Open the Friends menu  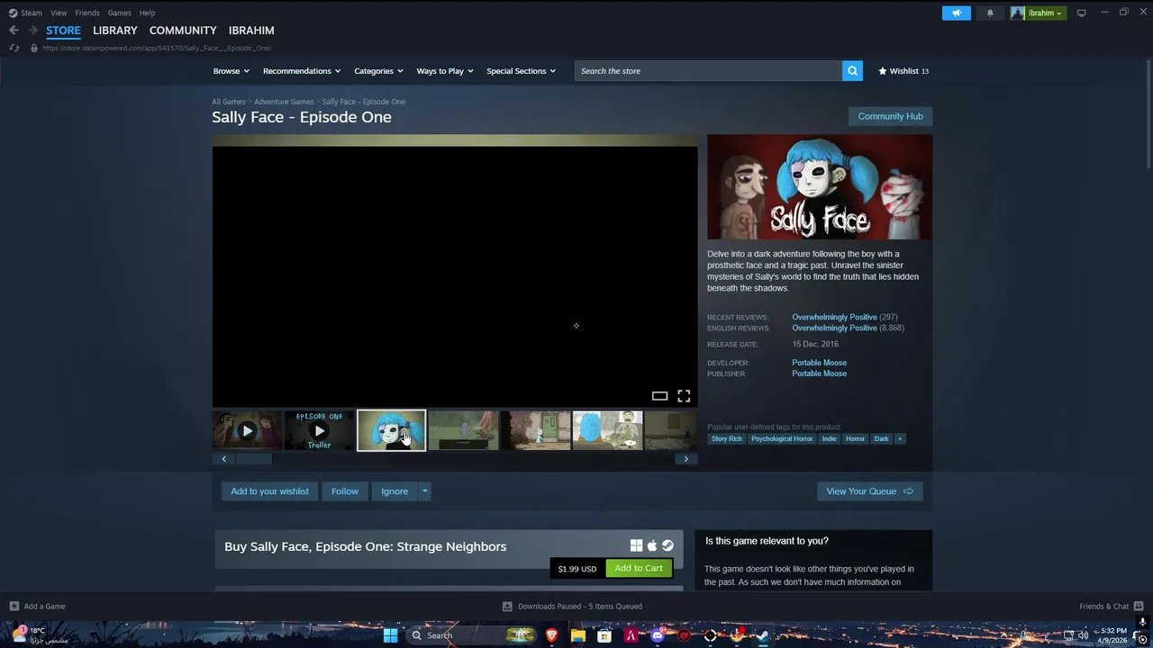[x=87, y=13]
